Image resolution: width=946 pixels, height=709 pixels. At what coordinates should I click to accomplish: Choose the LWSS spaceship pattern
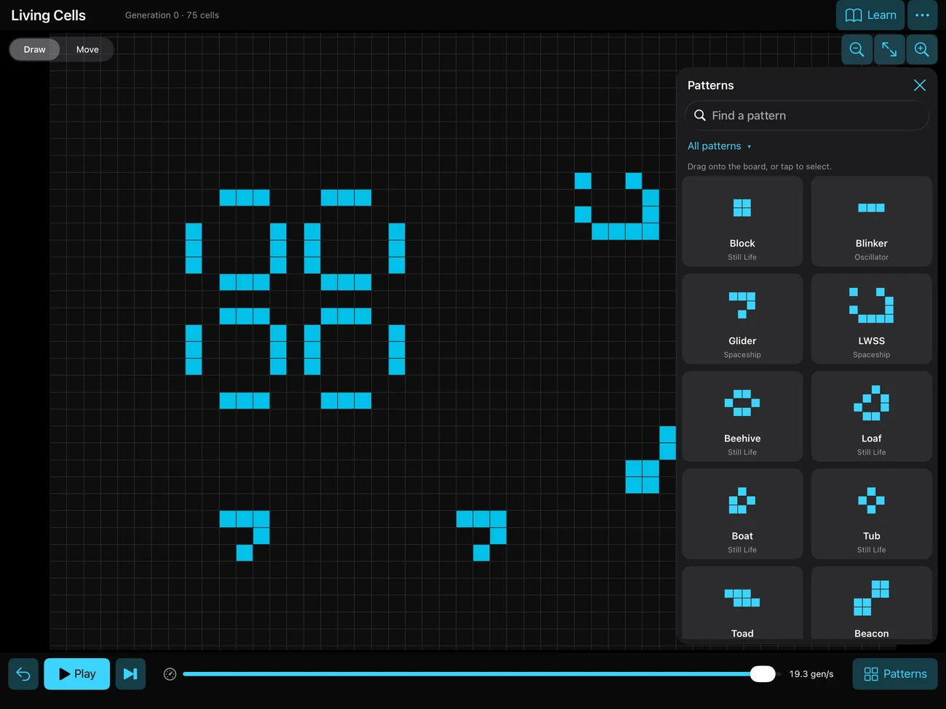tap(872, 319)
